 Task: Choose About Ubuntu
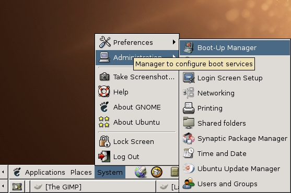tap(137, 122)
